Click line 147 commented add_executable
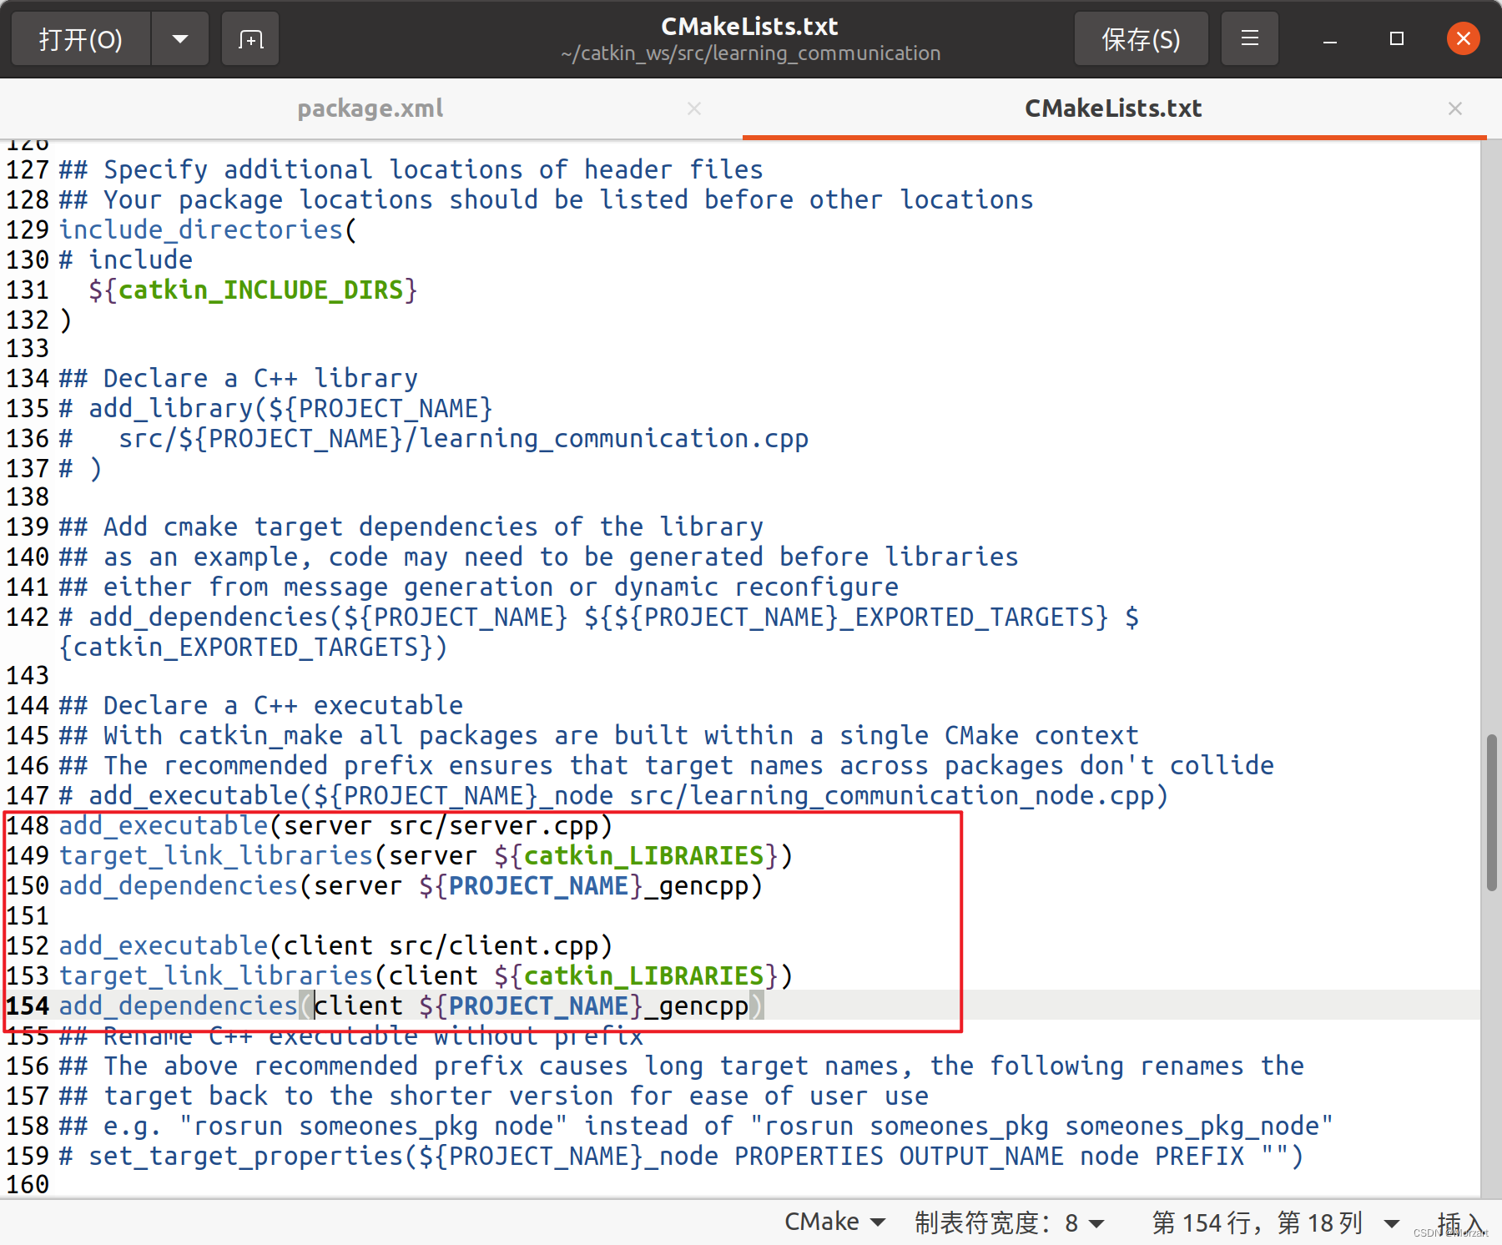 [613, 795]
